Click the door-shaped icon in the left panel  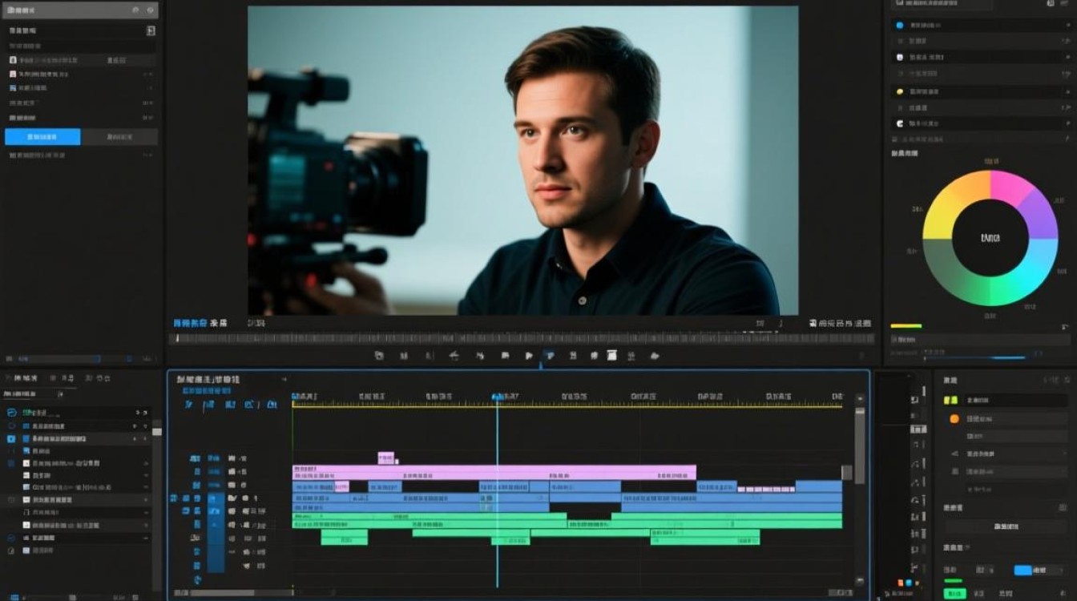point(150,30)
